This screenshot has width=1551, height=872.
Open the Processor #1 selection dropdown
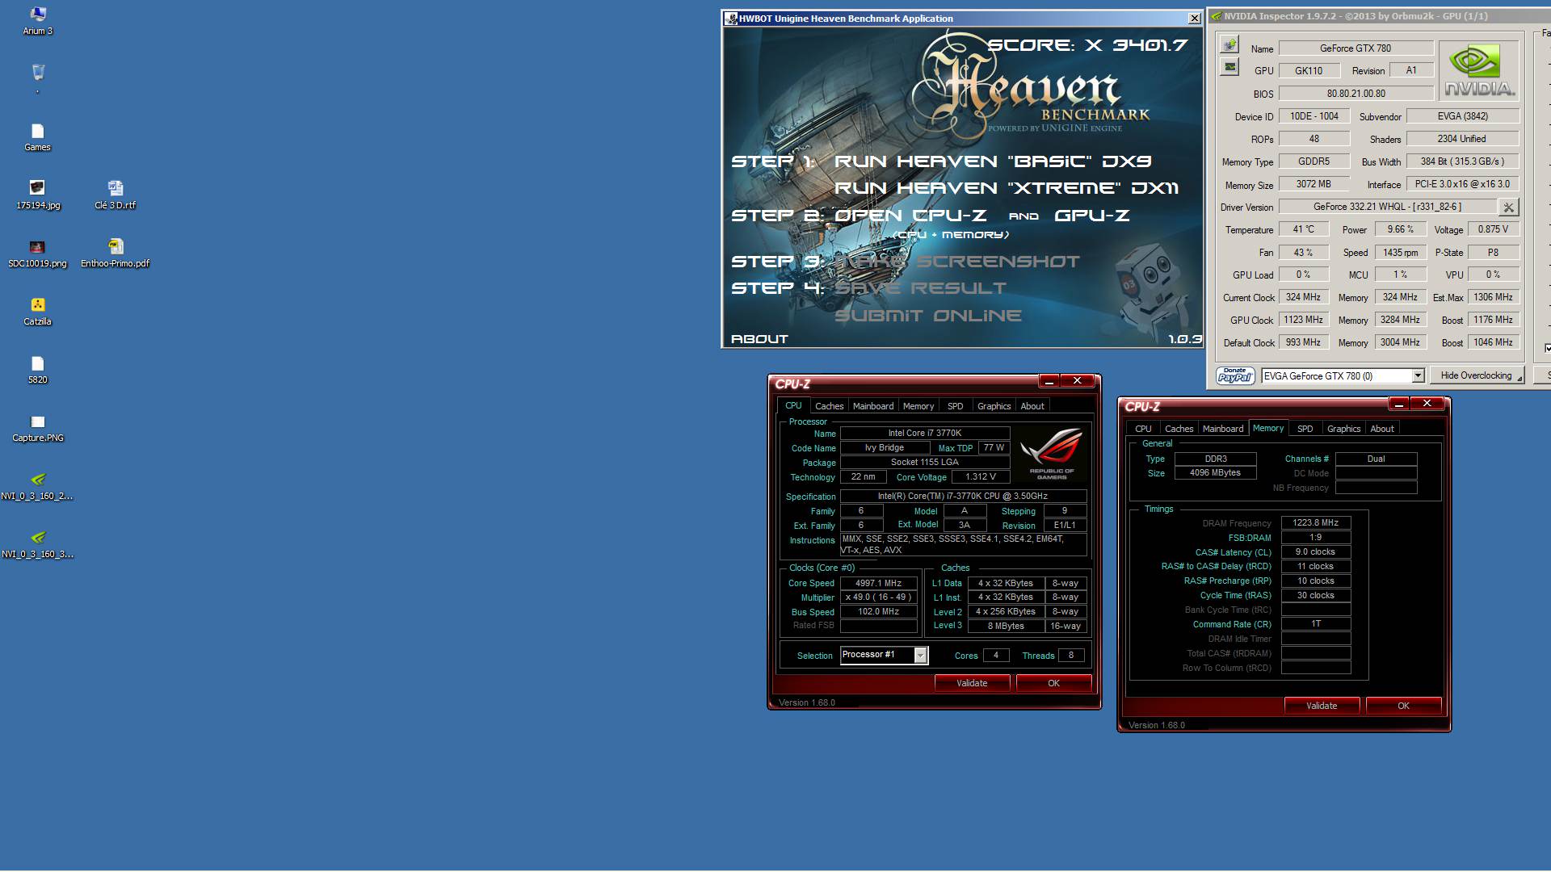[920, 656]
